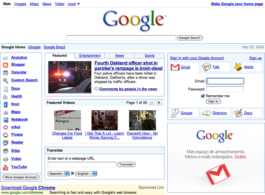Switch to the Sports tab
This screenshot has height=195, width=265.
(149, 56)
